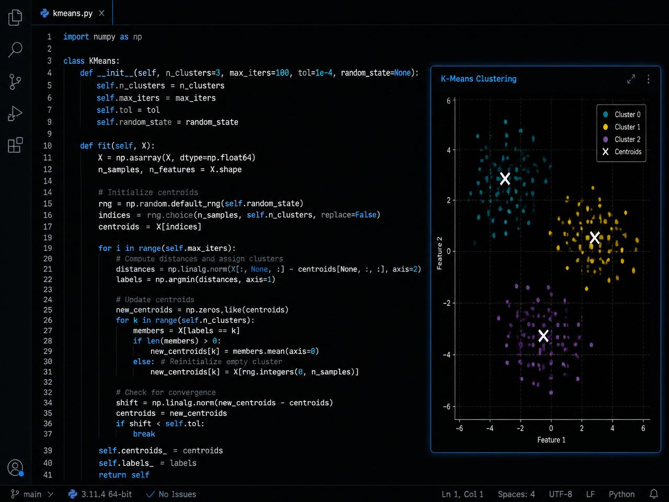Screen dimensions: 669x502
Task: Click 'class KMeans:' definition text
Action: click(91, 61)
